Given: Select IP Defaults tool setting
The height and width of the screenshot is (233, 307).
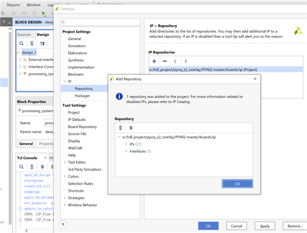Looking at the screenshot, I should point(77,119).
